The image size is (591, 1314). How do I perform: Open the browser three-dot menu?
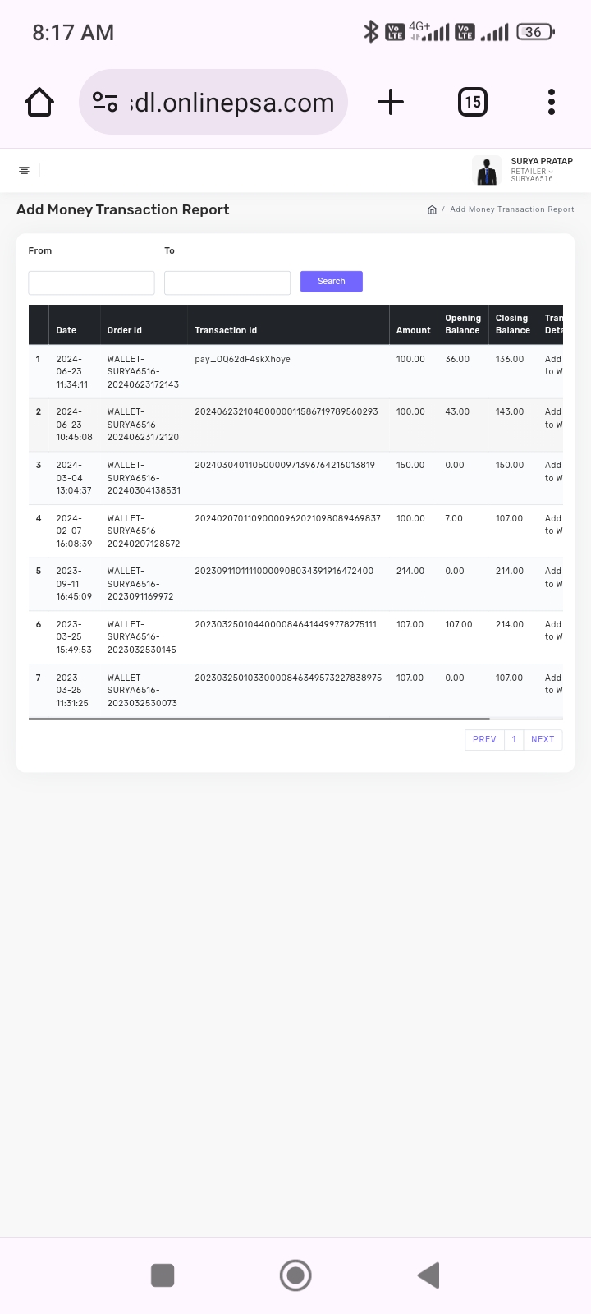tap(552, 103)
